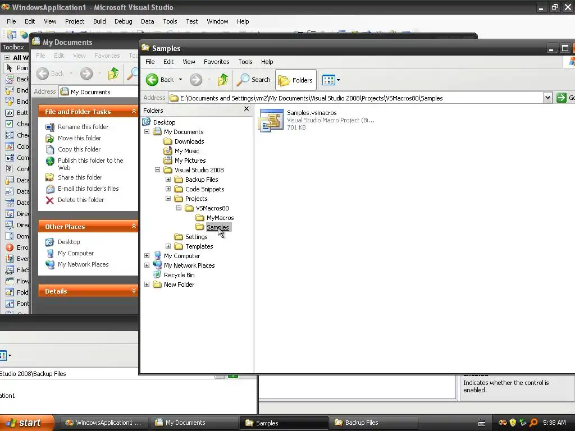The image size is (575, 431).
Task: Open Debug menu in Visual Studio
Action: [x=123, y=21]
